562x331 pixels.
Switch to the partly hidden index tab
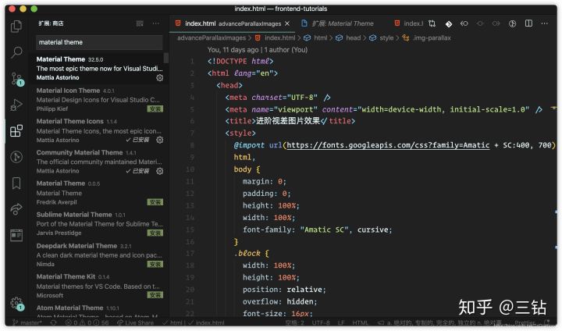[408, 23]
